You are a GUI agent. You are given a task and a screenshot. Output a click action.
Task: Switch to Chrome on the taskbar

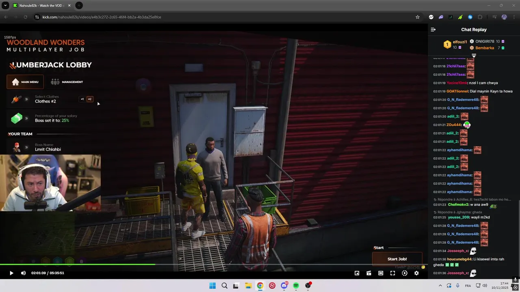(x=260, y=286)
